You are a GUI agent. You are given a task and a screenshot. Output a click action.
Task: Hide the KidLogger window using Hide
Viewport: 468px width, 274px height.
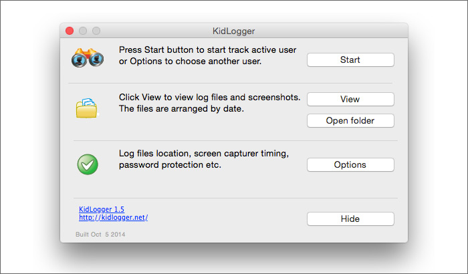pos(350,219)
